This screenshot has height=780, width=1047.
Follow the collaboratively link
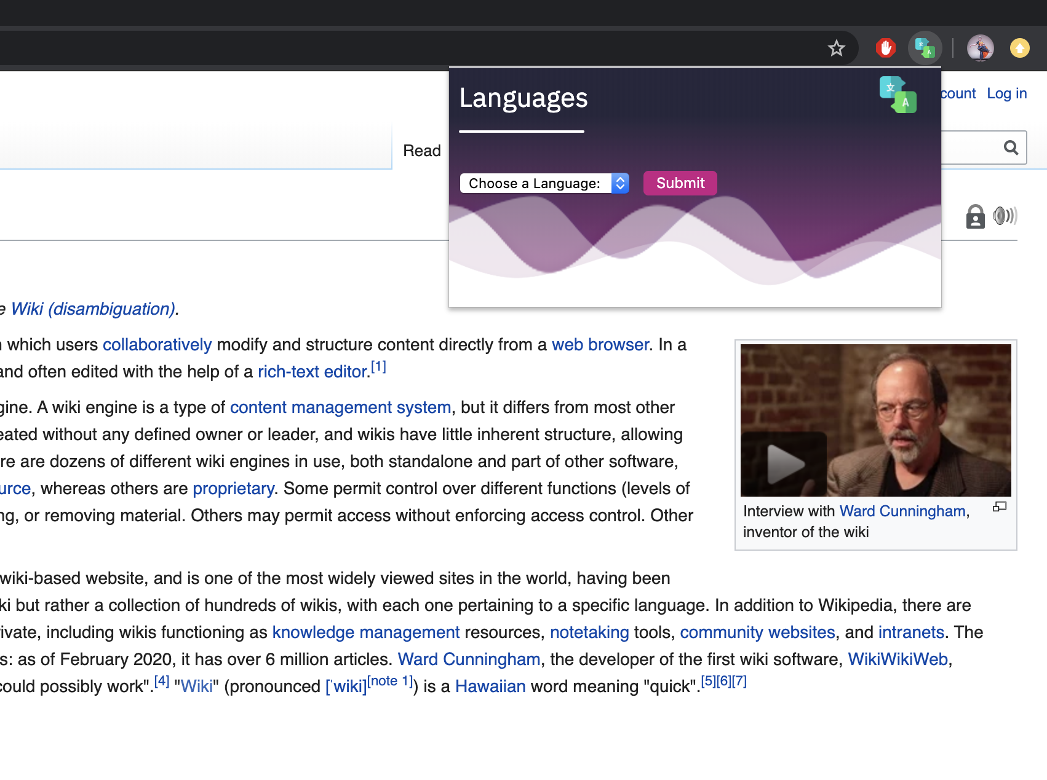[x=157, y=345]
